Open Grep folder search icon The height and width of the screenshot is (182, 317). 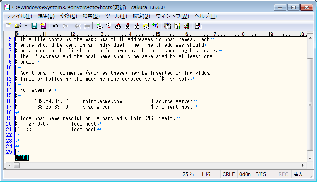(146, 26)
